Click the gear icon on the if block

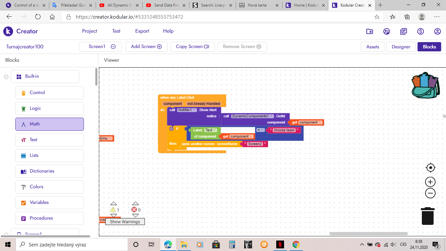(171, 129)
